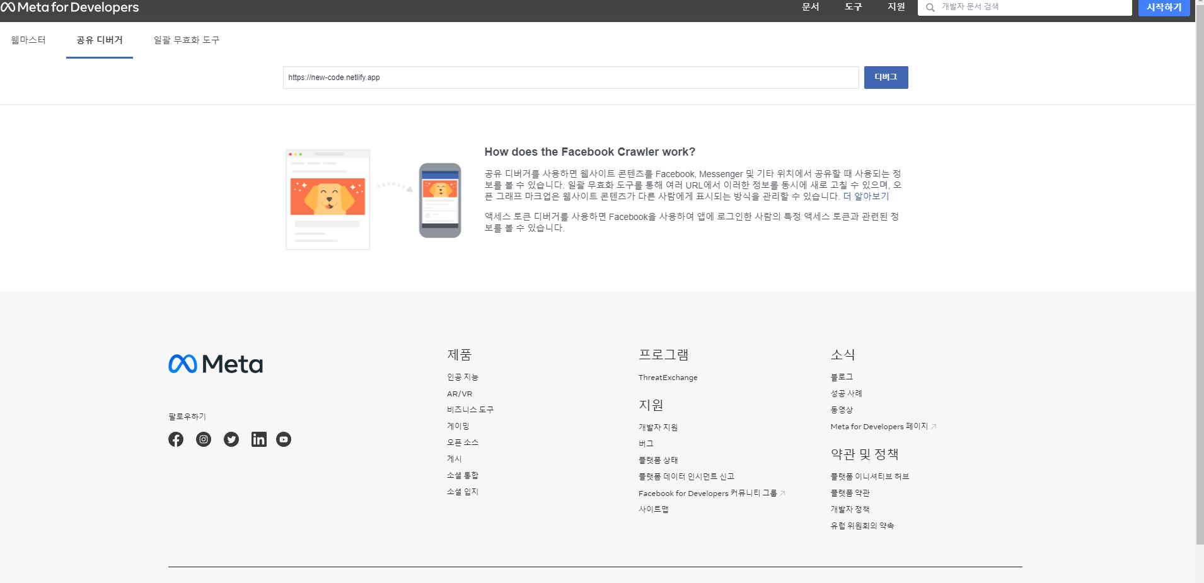This screenshot has width=1204, height=583.
Task: Switch to the 웹마스터 tab
Action: pos(28,40)
